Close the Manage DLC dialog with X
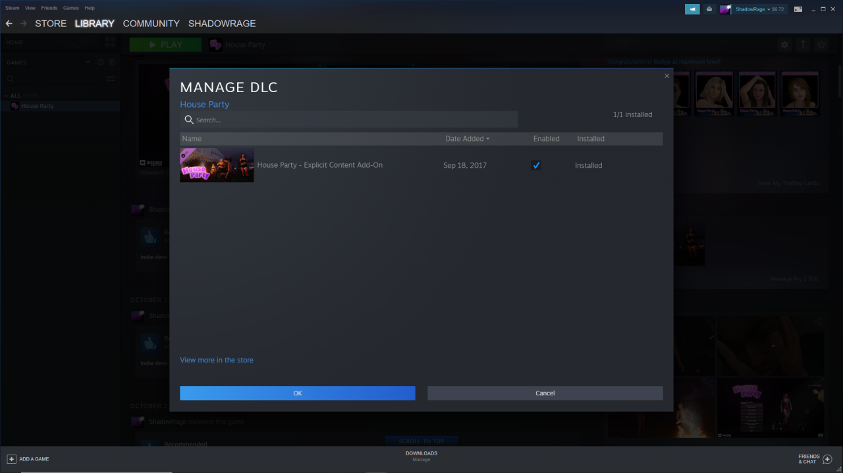Viewport: 843px width, 473px height. [x=666, y=76]
